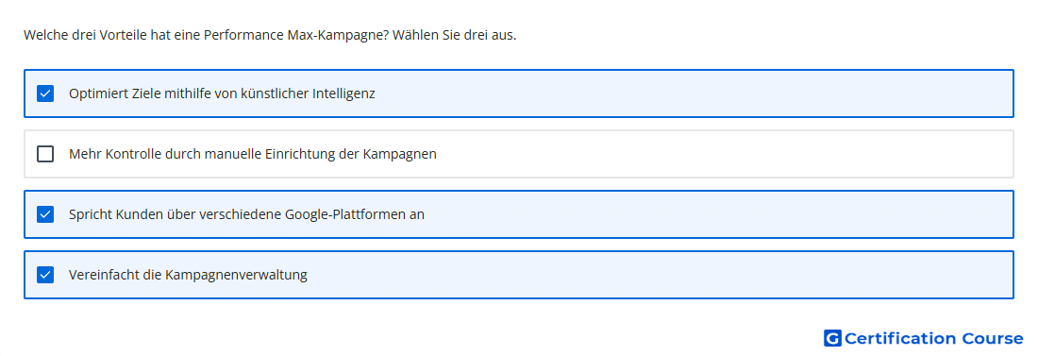
Task: Click the word 'Kampagnen' in the second option
Action: tap(400, 155)
